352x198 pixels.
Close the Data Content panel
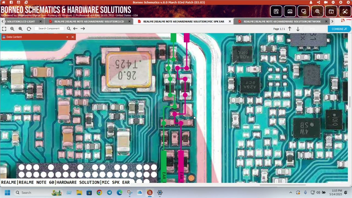[73, 37]
